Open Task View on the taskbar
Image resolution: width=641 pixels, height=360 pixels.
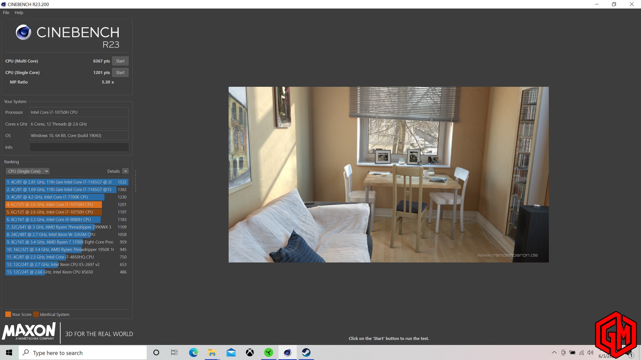pos(174,353)
